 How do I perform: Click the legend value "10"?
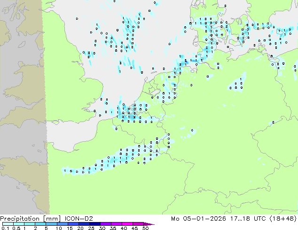(x=59, y=228)
